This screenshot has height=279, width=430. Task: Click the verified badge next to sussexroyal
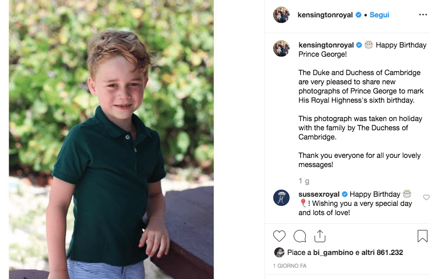pos(345,195)
